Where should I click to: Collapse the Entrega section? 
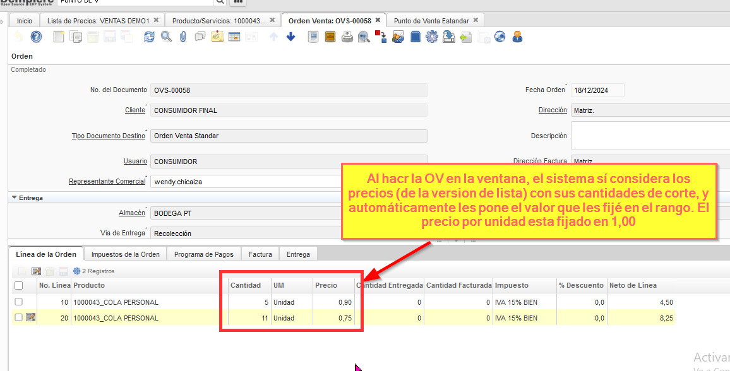[x=15, y=197]
